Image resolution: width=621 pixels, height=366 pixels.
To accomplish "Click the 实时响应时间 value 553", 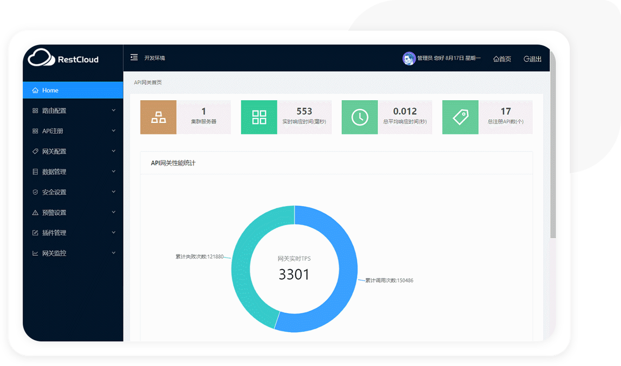I will [x=304, y=111].
